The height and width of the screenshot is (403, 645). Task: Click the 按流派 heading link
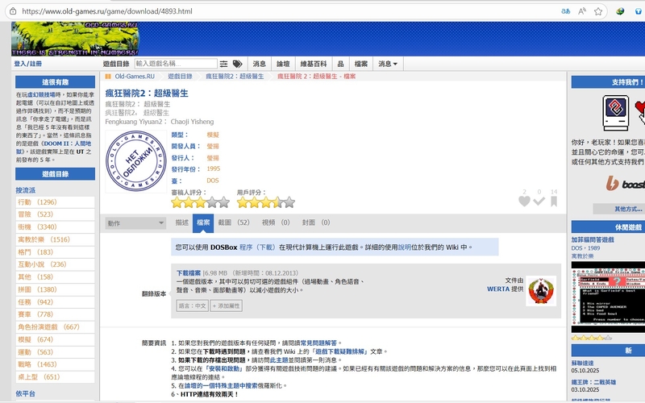26,190
